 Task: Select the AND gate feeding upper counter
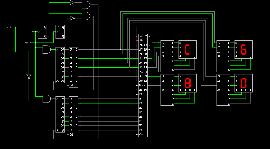click(x=47, y=49)
